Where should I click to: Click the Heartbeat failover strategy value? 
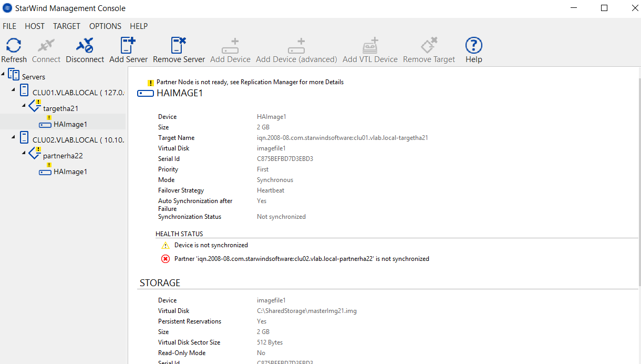tap(271, 190)
